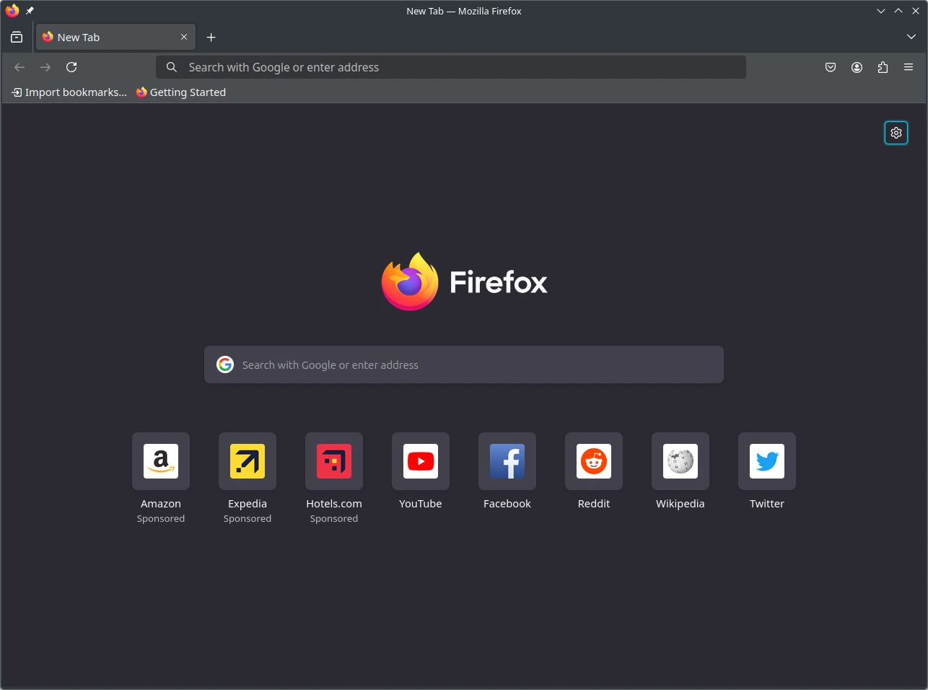928x690 pixels.
Task: Focus the page center Google search box
Action: 464,364
